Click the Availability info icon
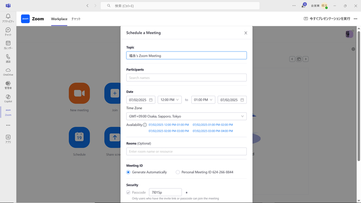 point(145,125)
